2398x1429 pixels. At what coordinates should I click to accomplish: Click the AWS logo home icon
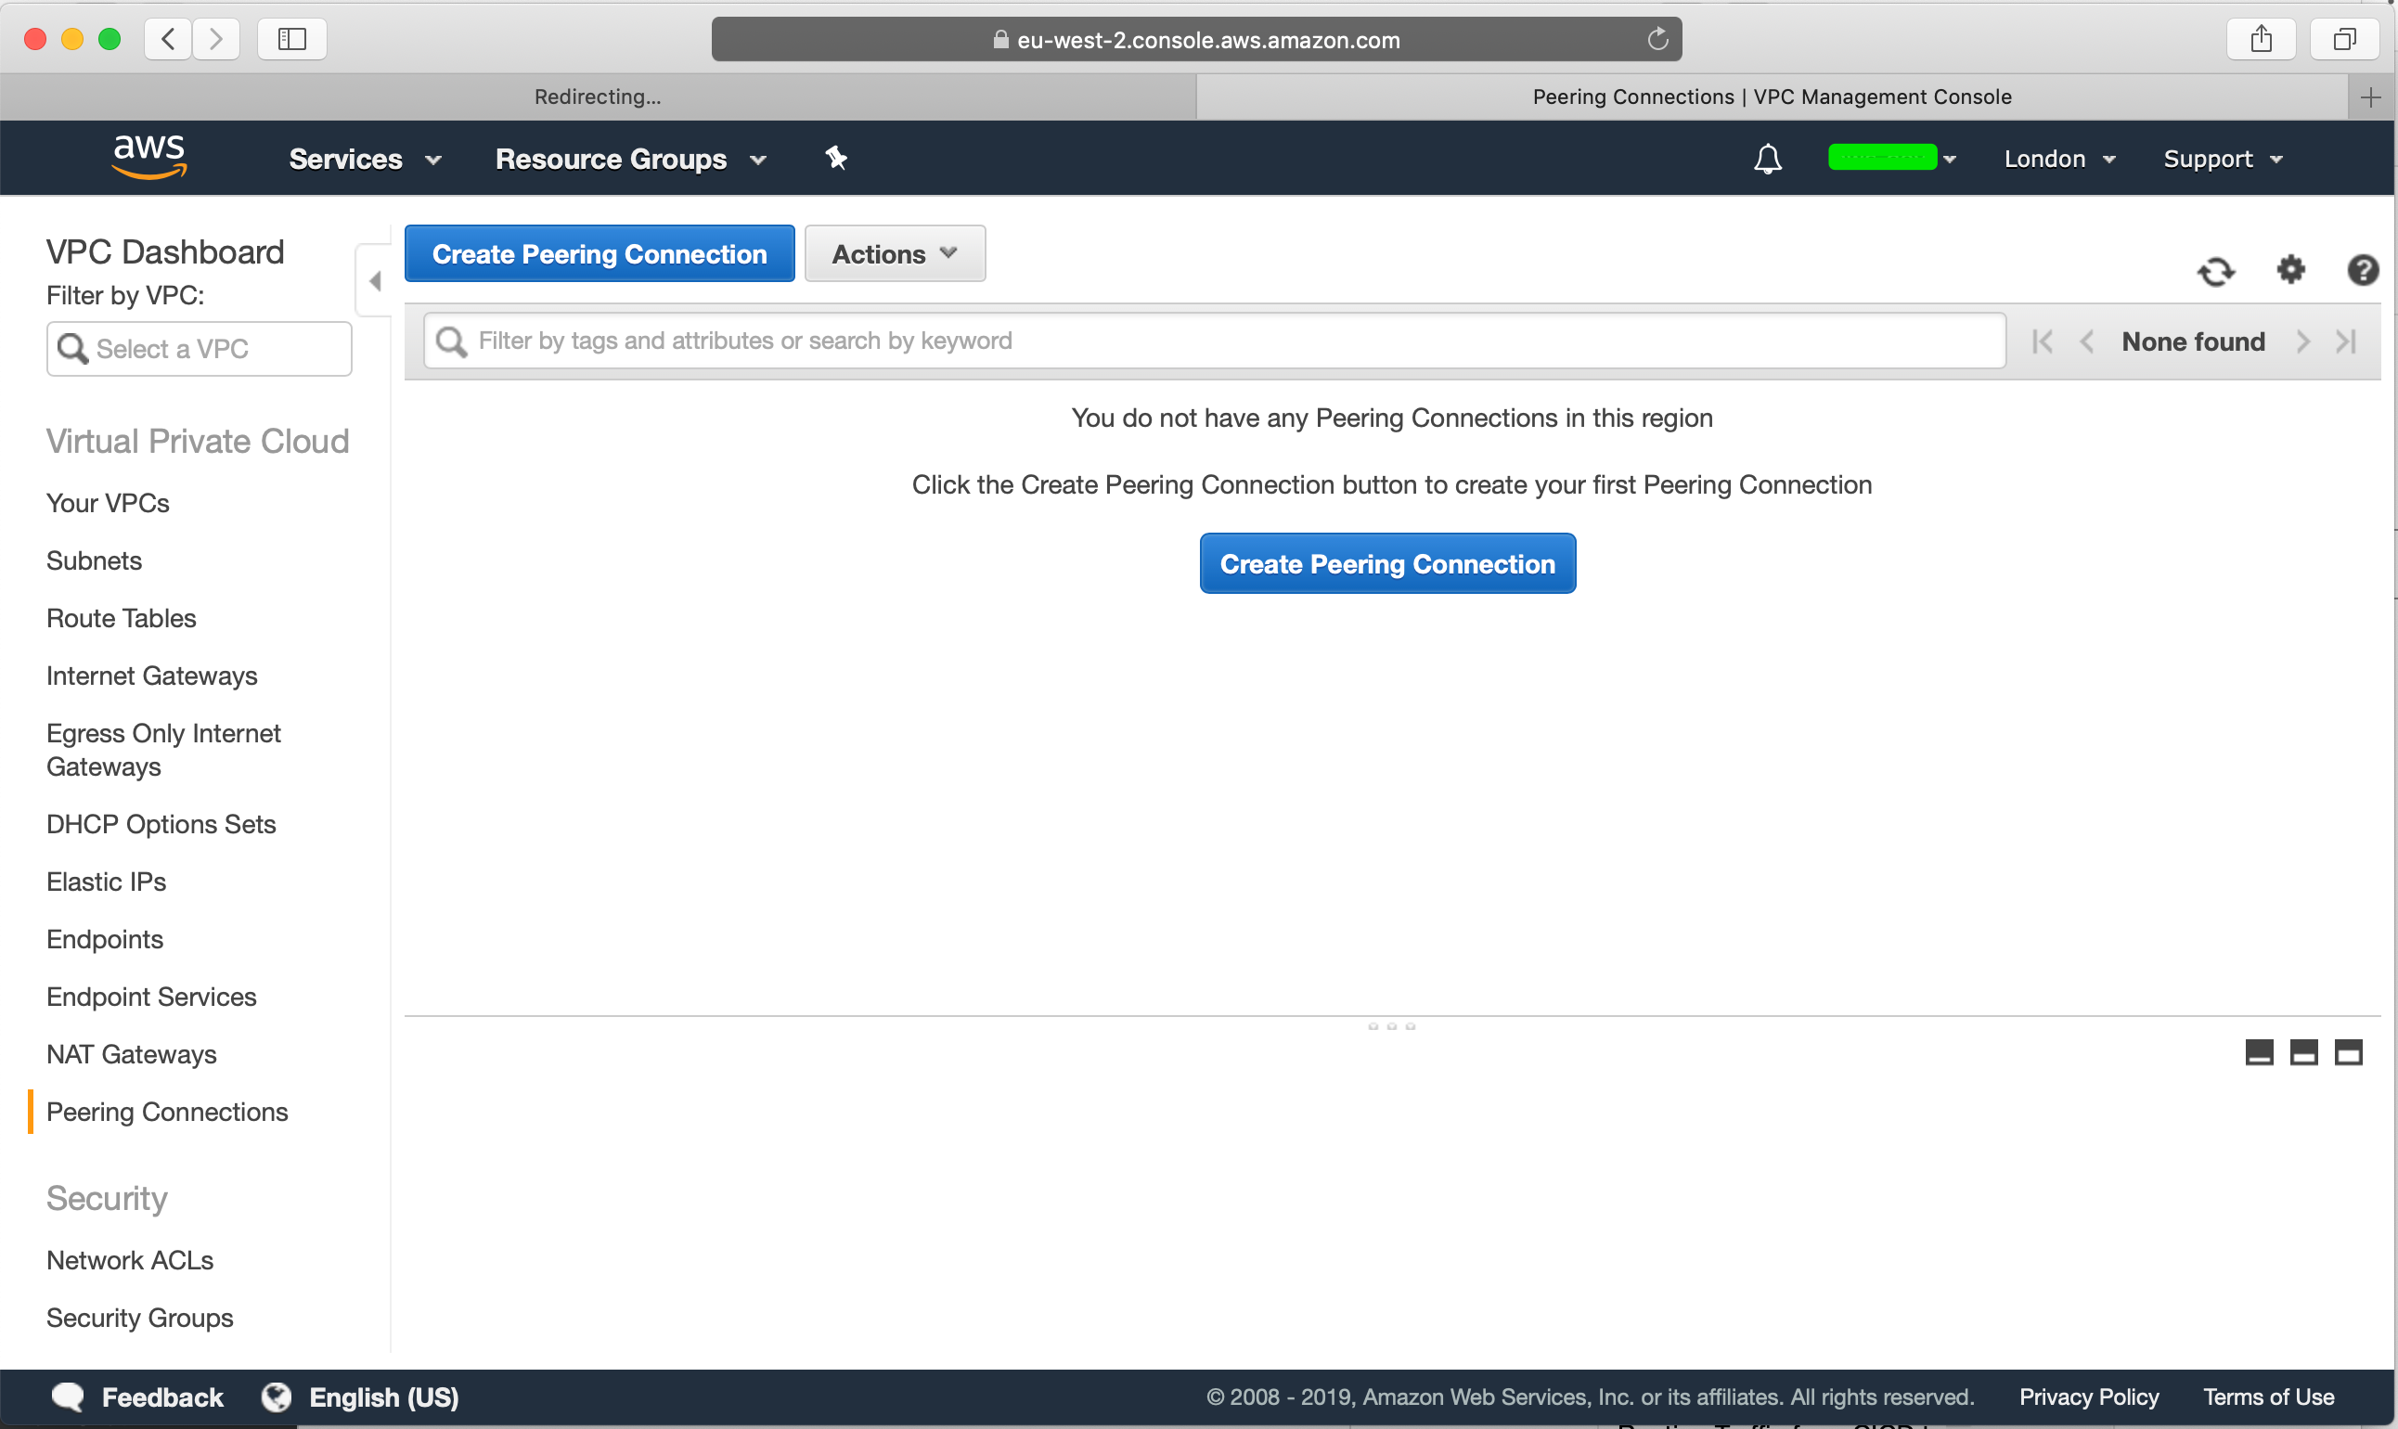149,157
